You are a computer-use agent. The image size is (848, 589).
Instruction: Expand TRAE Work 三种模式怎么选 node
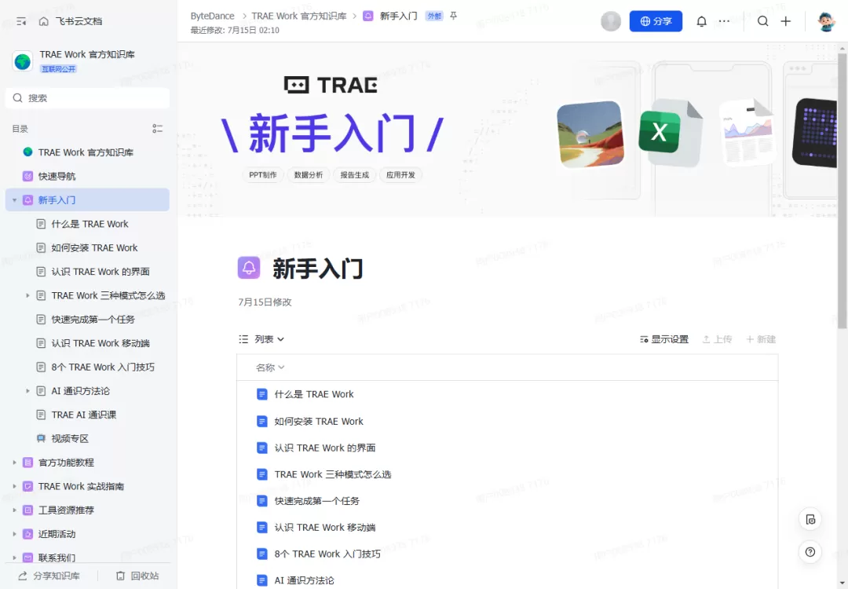(27, 295)
